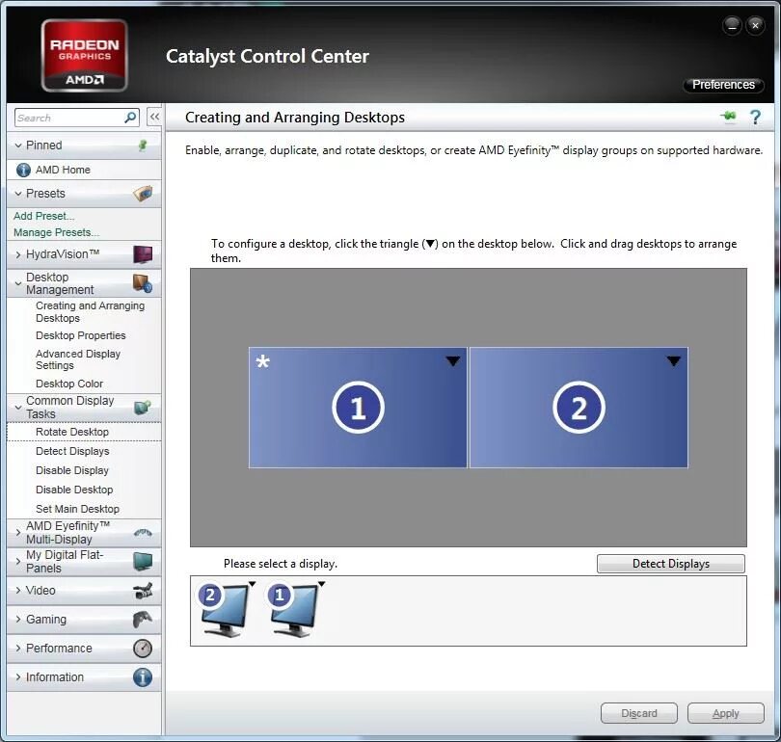The image size is (781, 742).
Task: Open help with the question mark icon
Action: (755, 118)
